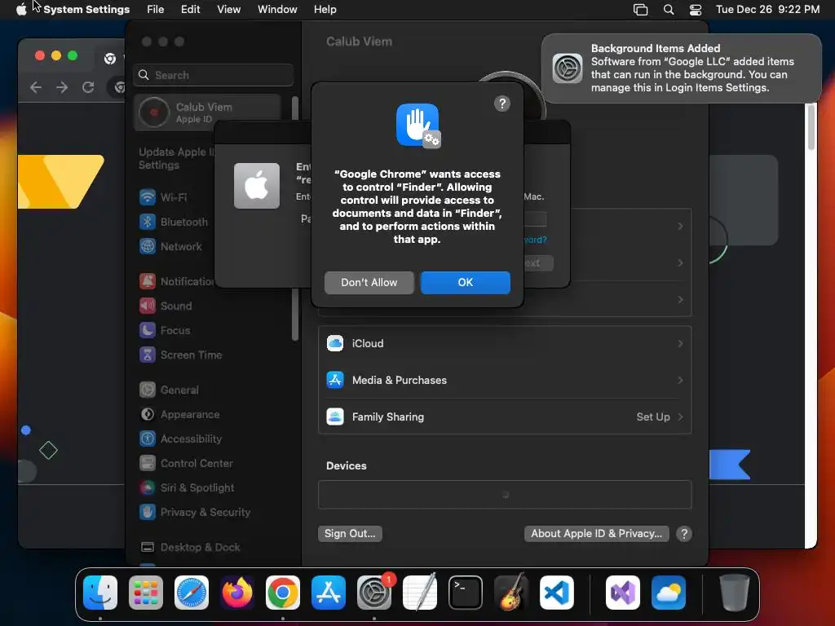This screenshot has height=626, width=835.
Task: Reload the page in Chrome window
Action: (88, 87)
